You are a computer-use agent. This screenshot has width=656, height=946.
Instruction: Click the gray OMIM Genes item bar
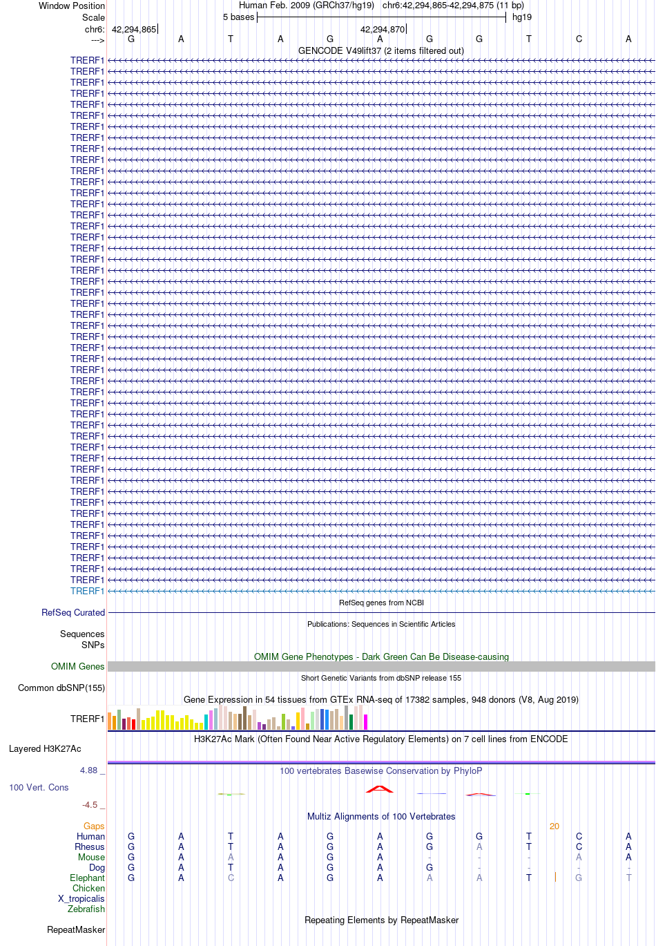pyautogui.click(x=381, y=666)
